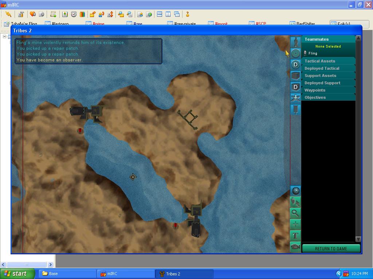Click the alarm clock Timer icon
The image size is (373, 279).
(x=74, y=14)
